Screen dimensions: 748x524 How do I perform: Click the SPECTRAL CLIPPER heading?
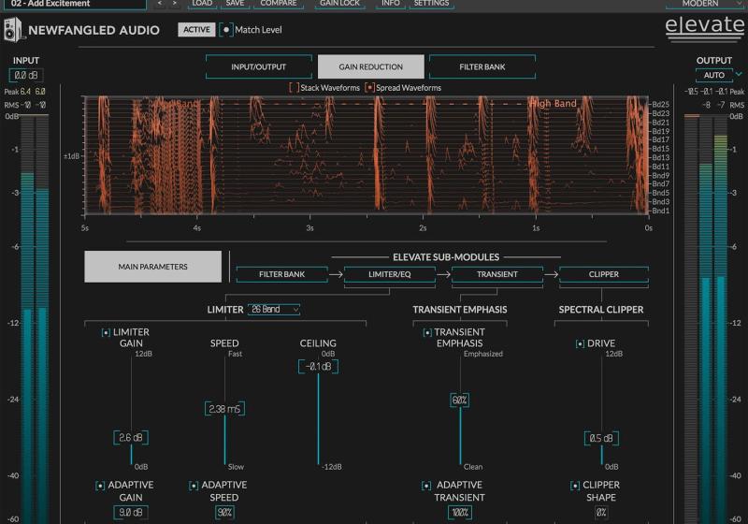coord(601,310)
